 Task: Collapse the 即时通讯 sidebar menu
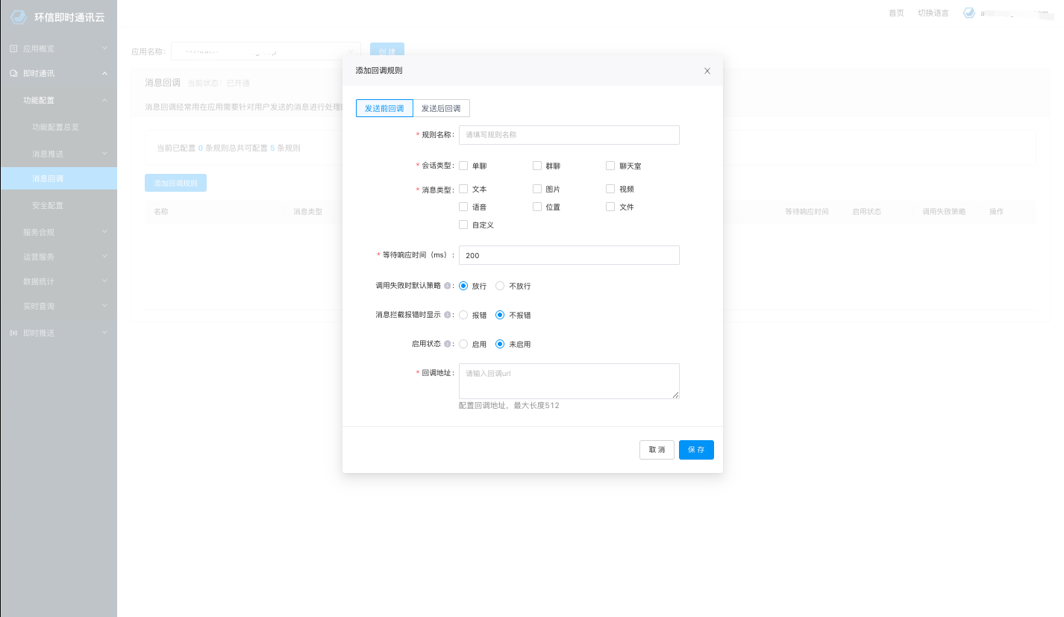(x=104, y=73)
